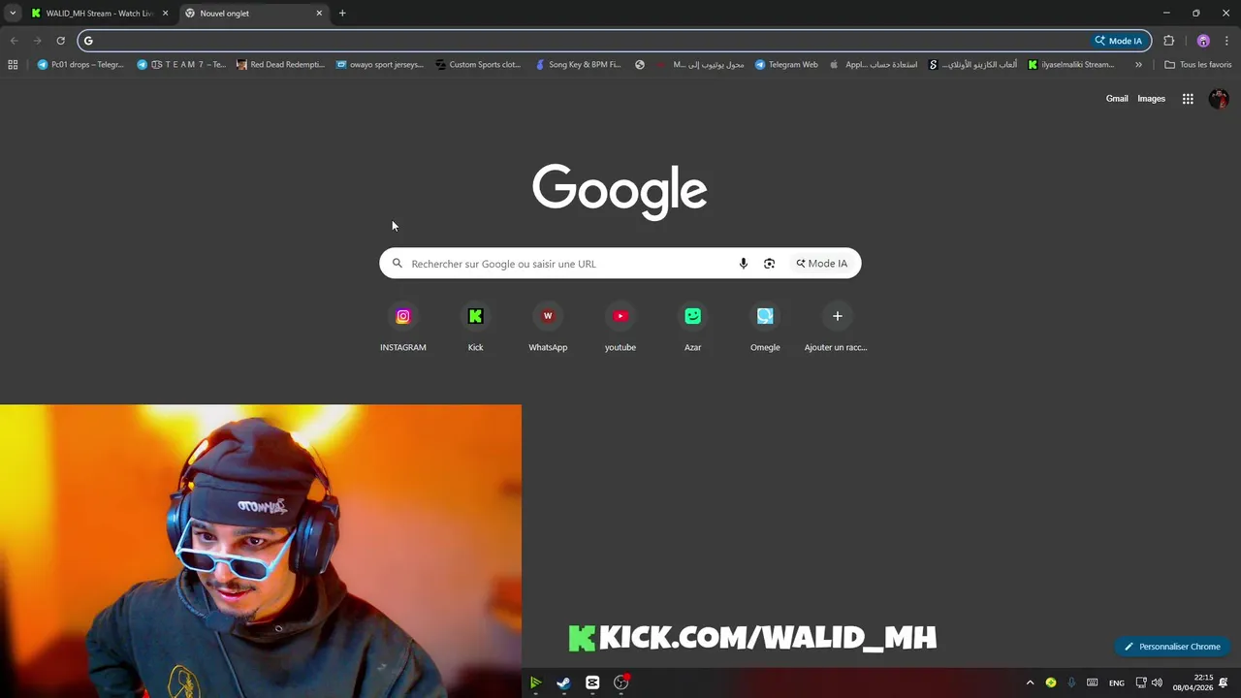Open the Omegle shortcut tile
This screenshot has height=698, width=1241.
pyautogui.click(x=765, y=328)
